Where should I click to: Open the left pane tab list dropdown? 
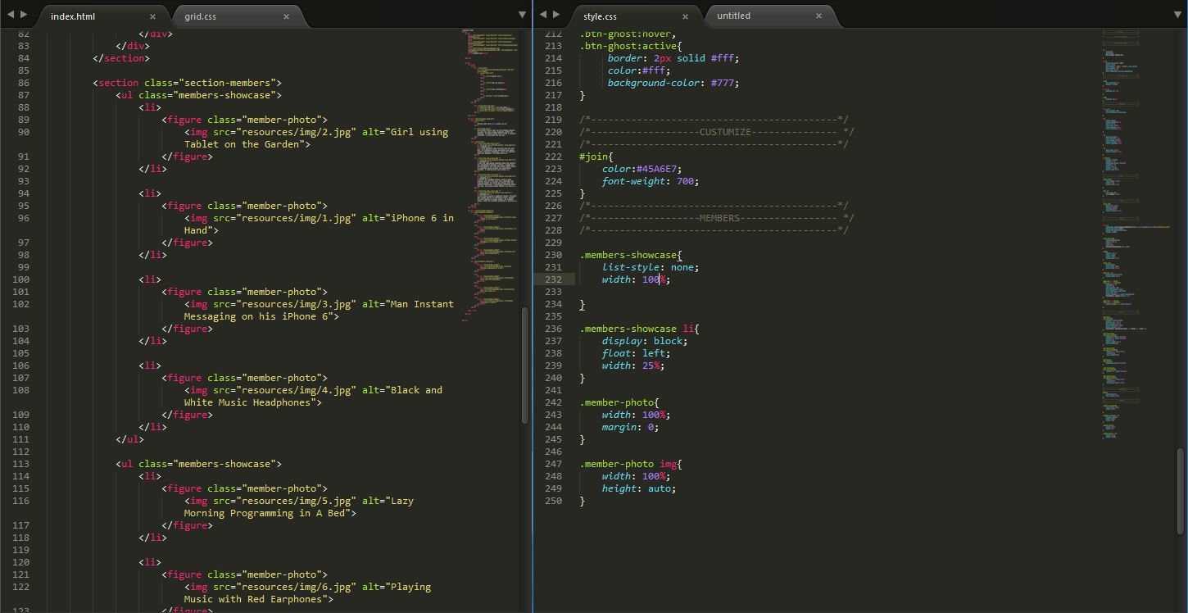tap(522, 15)
